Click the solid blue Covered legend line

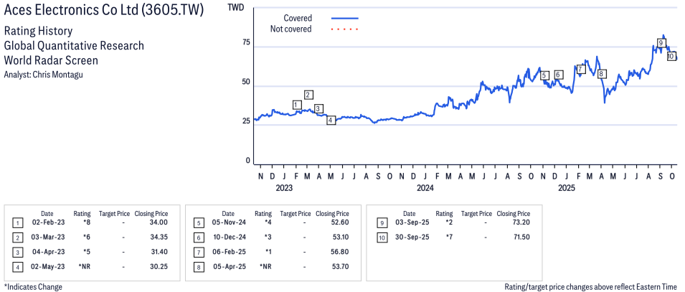(x=345, y=17)
